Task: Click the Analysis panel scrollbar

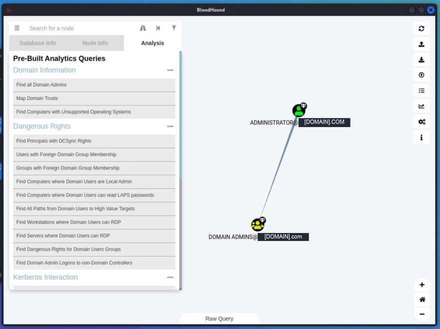Action: coord(180,115)
